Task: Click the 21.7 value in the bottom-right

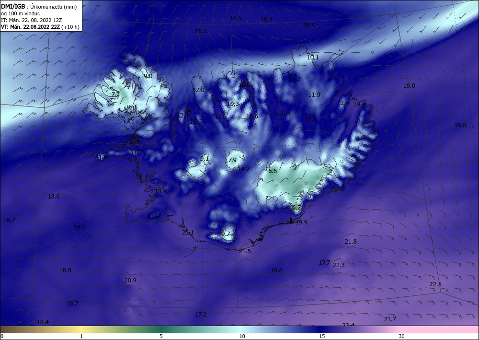Action: (x=390, y=319)
